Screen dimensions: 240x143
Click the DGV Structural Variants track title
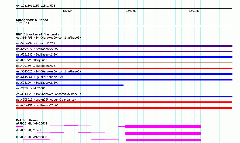point(38,34)
